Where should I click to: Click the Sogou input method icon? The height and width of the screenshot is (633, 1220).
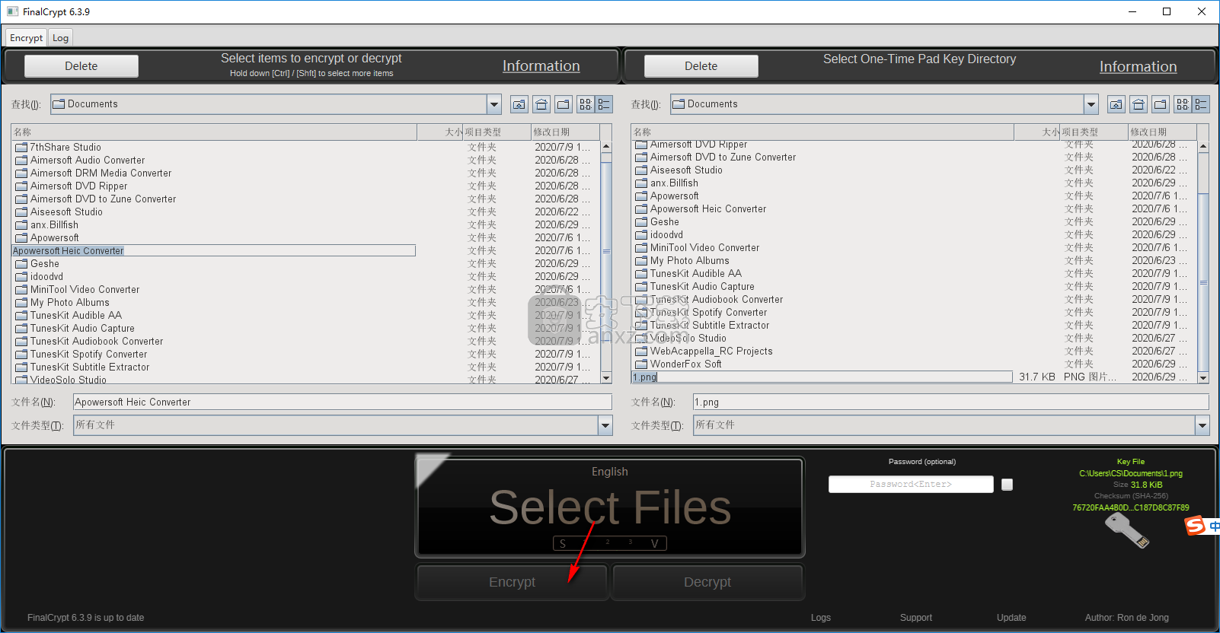1195,525
